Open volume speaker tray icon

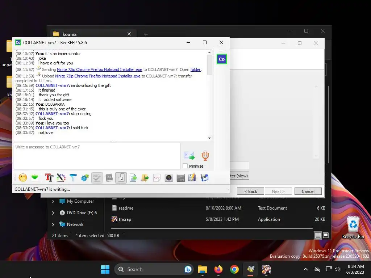tap(337, 269)
